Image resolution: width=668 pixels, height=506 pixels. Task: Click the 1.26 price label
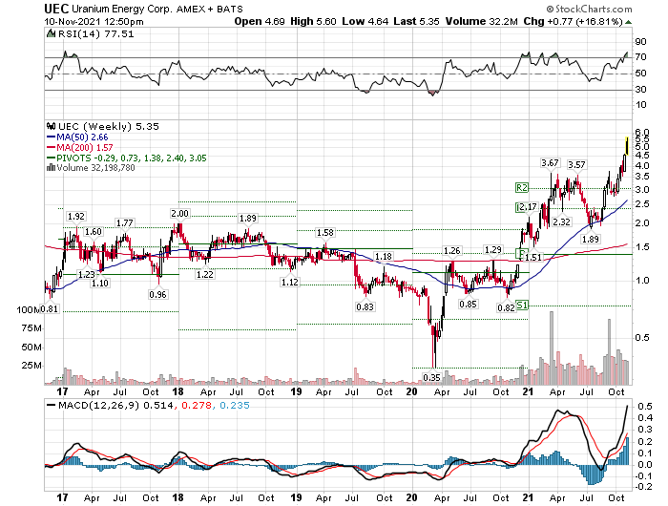(x=452, y=251)
